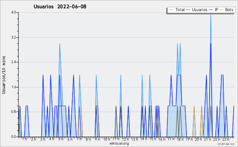Click the 18 h label on the x-axis
238x147 pixels.
[180, 139]
